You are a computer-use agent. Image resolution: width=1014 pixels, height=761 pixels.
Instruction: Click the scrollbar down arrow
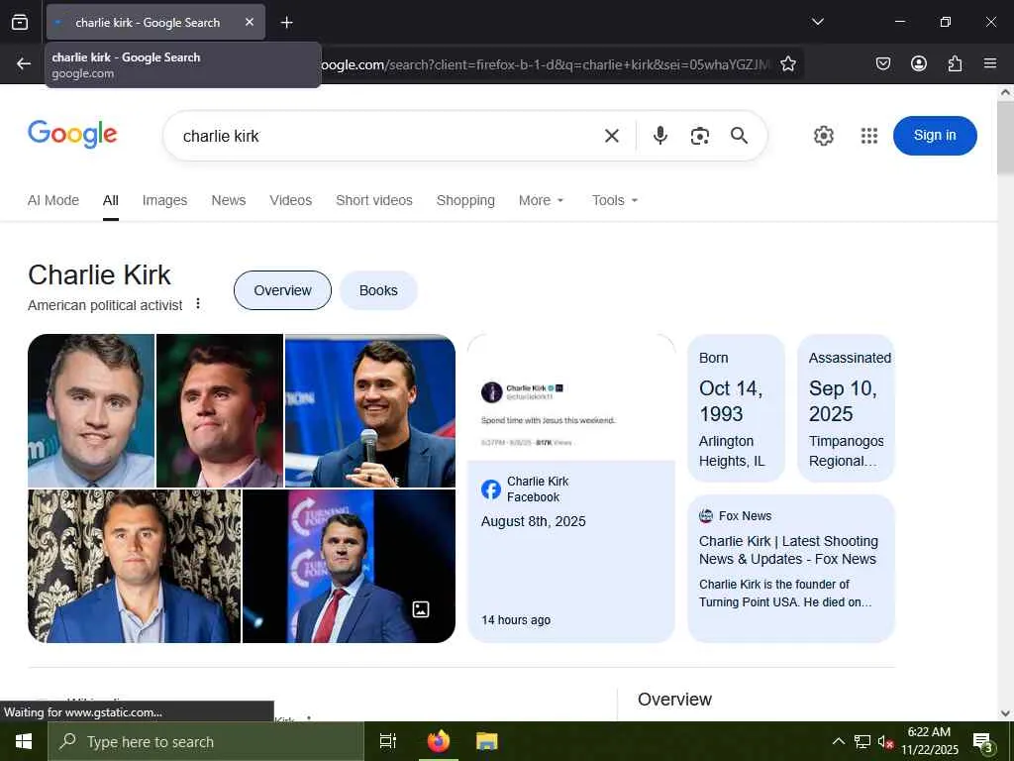1005,713
